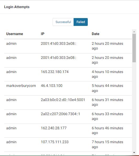Select the Failed login attempts tab

click(x=81, y=22)
